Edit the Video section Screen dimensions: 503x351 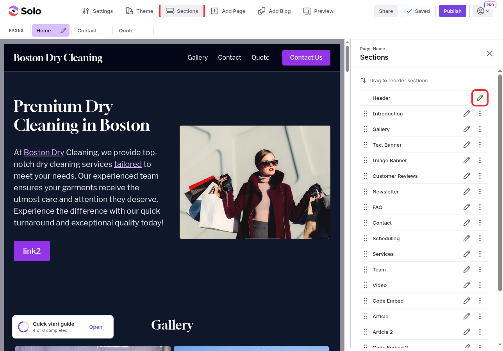(467, 285)
